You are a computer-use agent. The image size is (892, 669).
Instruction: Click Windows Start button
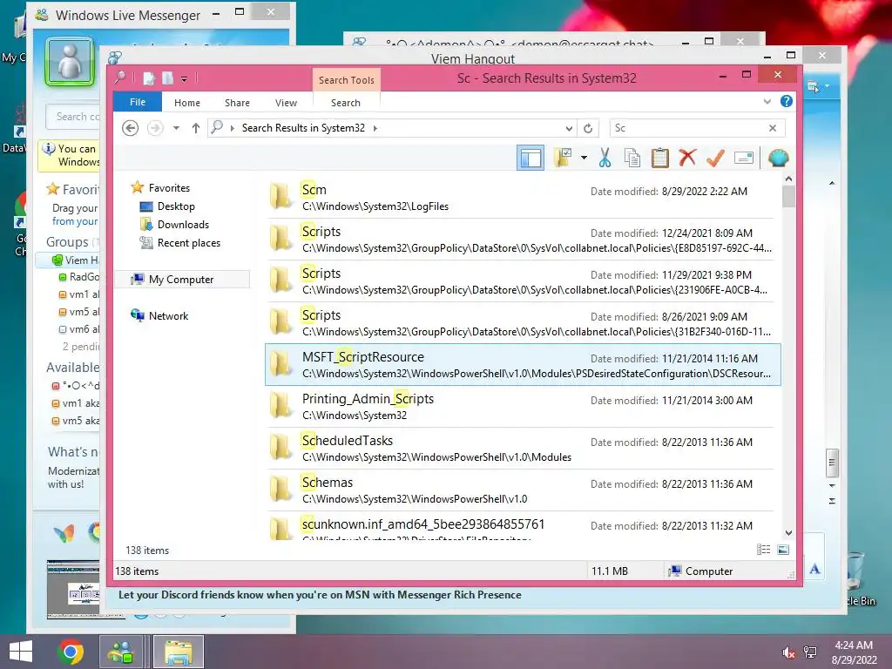tap(21, 652)
